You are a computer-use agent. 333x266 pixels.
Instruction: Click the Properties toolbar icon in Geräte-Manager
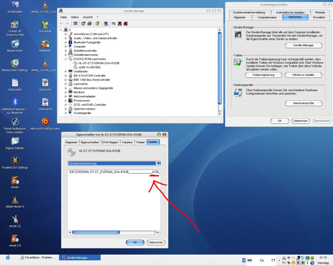coord(83,24)
